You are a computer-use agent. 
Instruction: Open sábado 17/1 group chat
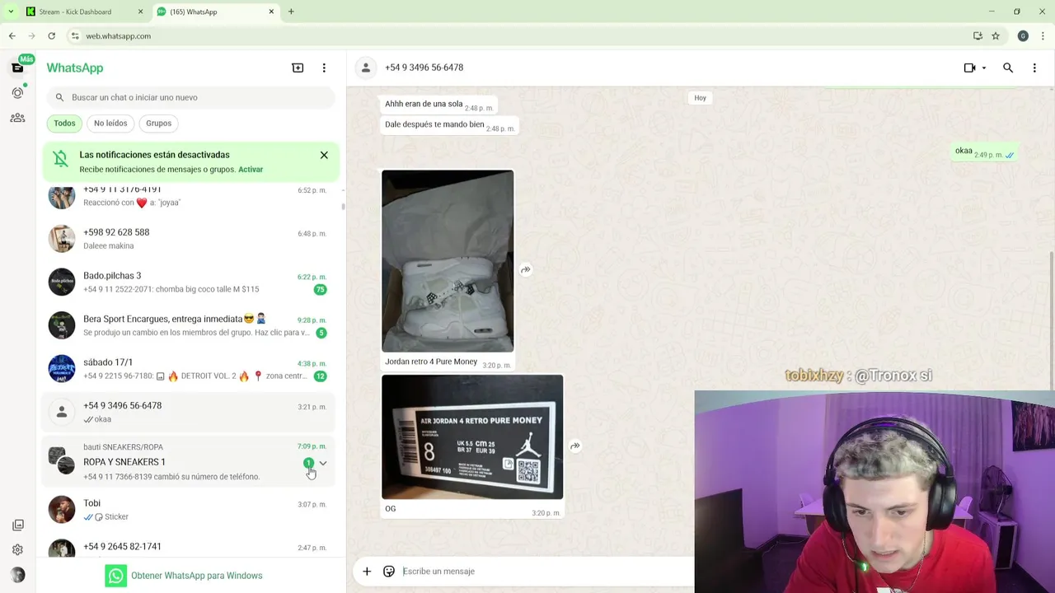190,369
